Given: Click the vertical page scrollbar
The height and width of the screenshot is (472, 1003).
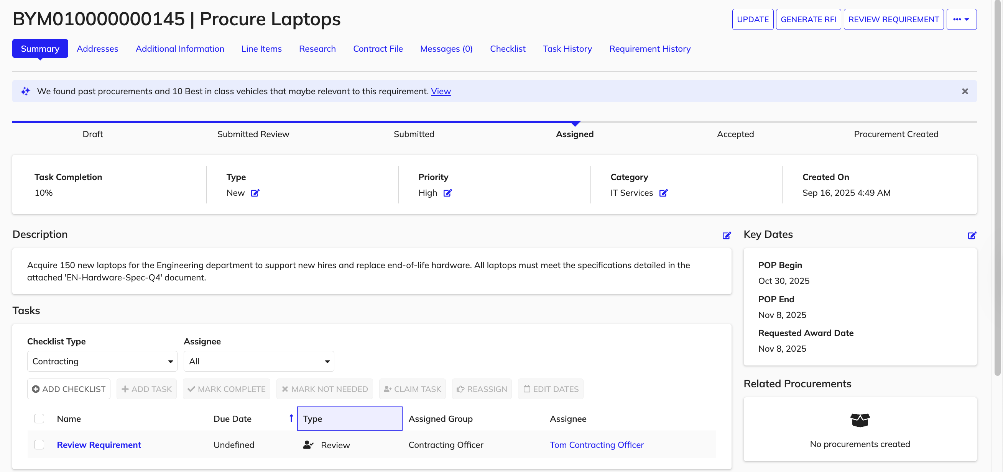Looking at the screenshot, I should (x=997, y=188).
